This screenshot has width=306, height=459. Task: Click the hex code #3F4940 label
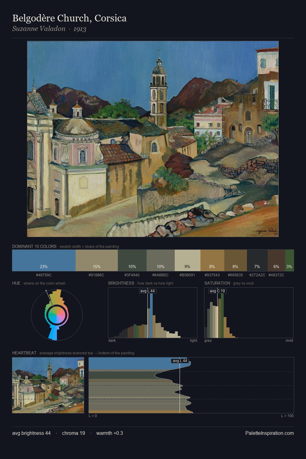coord(132,275)
